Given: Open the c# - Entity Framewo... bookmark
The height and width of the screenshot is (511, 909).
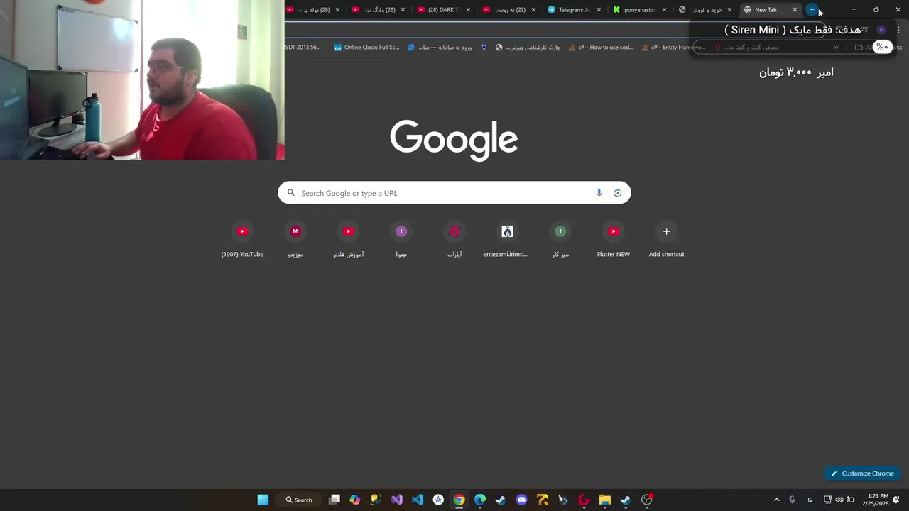Looking at the screenshot, I should tap(673, 48).
